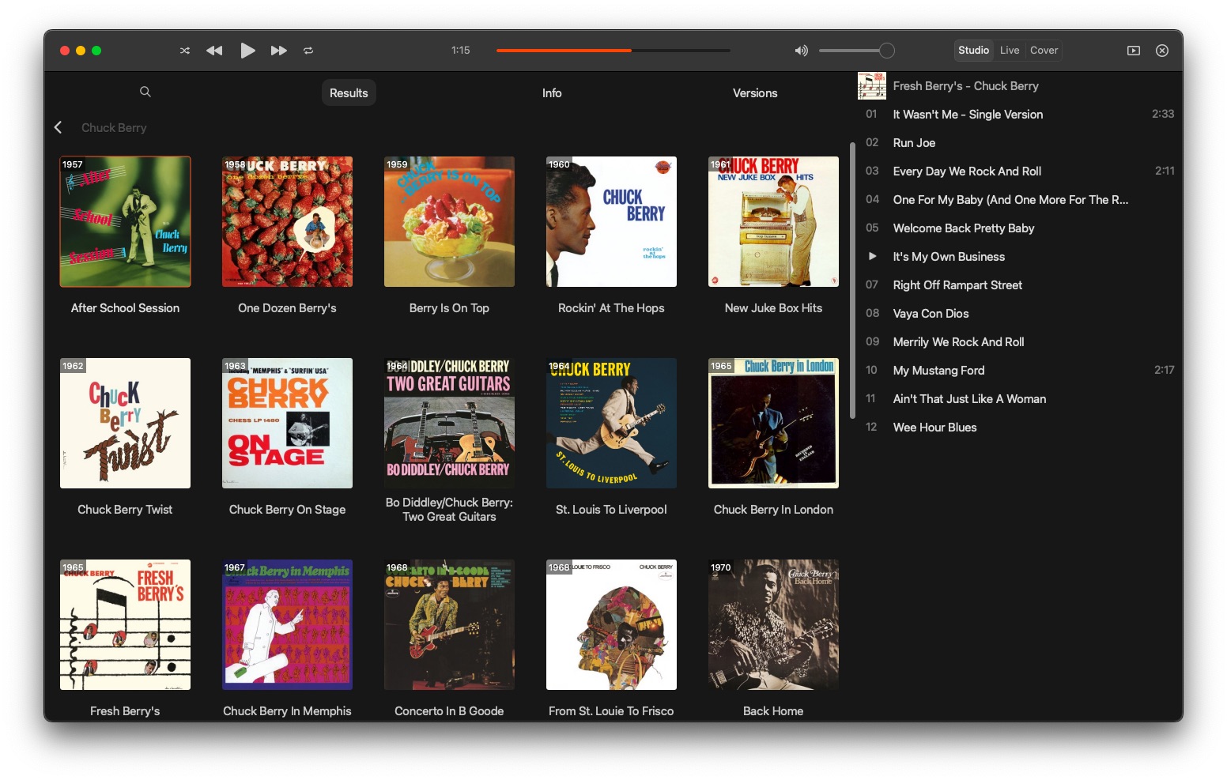The width and height of the screenshot is (1227, 780).
Task: Play track Ain't That Just Like A Woman
Action: point(1020,399)
